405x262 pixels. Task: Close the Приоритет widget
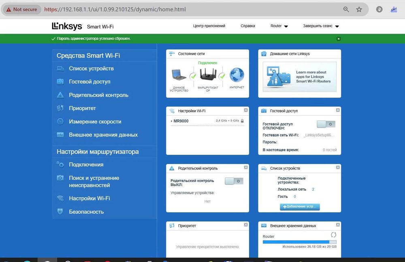pos(246,225)
